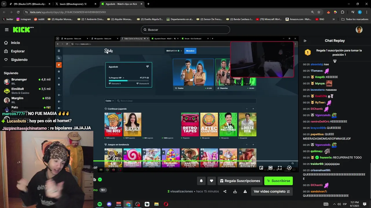371x208 pixels.
Task: Click the Suscribirse button
Action: click(279, 181)
